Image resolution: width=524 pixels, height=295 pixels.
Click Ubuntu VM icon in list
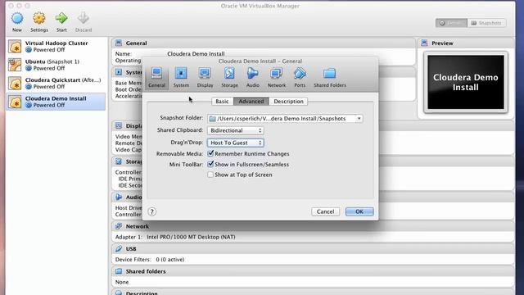coord(15,65)
